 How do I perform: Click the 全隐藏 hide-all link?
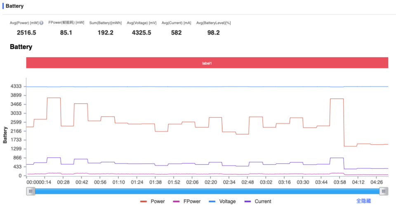tap(363, 201)
